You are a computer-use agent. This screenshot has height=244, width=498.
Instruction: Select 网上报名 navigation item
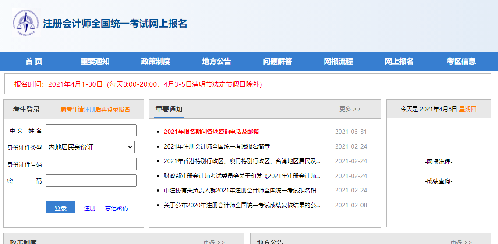[x=399, y=62]
